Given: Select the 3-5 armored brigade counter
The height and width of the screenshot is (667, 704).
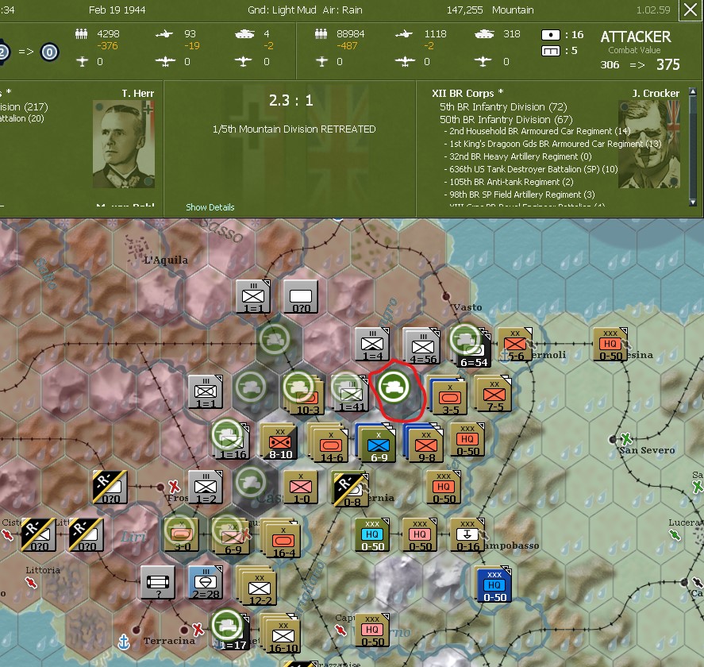Looking at the screenshot, I should [448, 396].
